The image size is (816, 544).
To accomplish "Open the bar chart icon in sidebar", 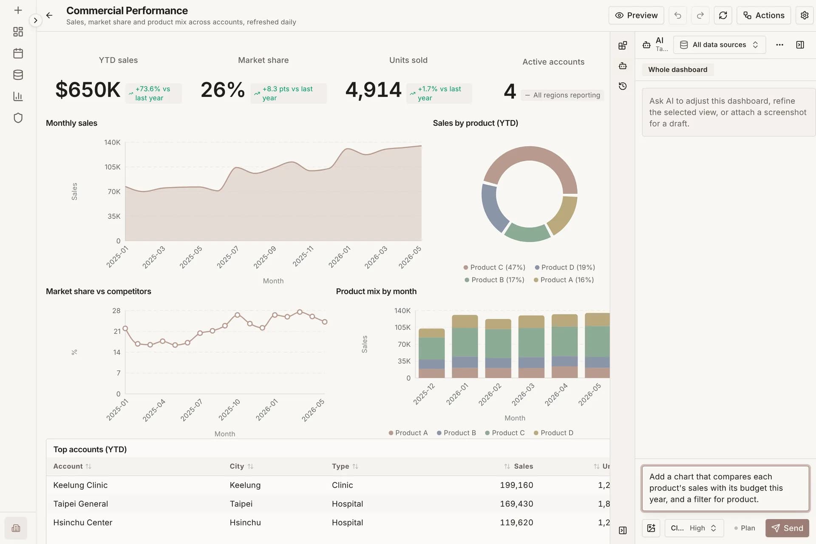I will click(x=18, y=96).
